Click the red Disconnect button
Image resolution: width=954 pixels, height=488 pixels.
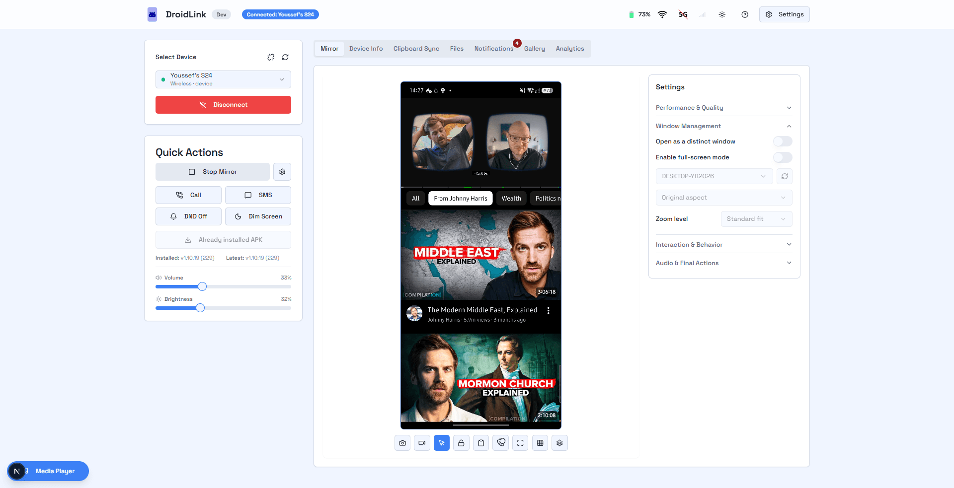click(x=223, y=105)
